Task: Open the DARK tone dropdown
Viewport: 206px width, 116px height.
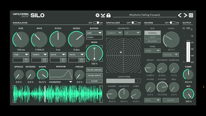Action: tap(152, 51)
